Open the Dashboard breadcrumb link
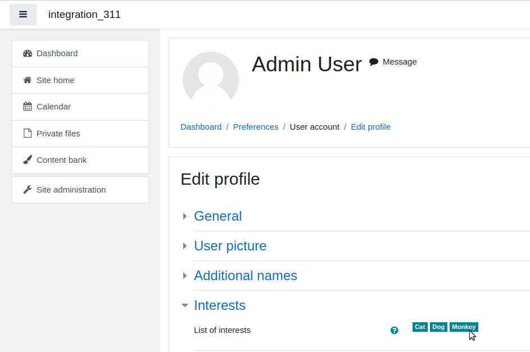 201,127
